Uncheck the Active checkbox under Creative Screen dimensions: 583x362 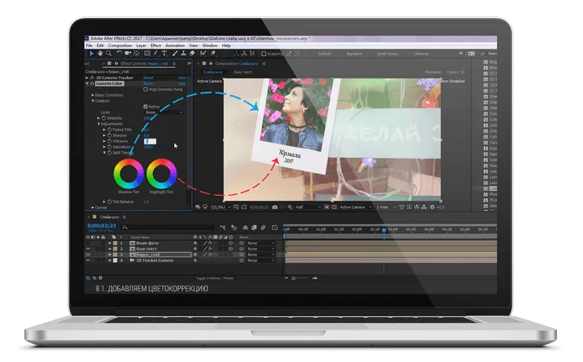(146, 106)
